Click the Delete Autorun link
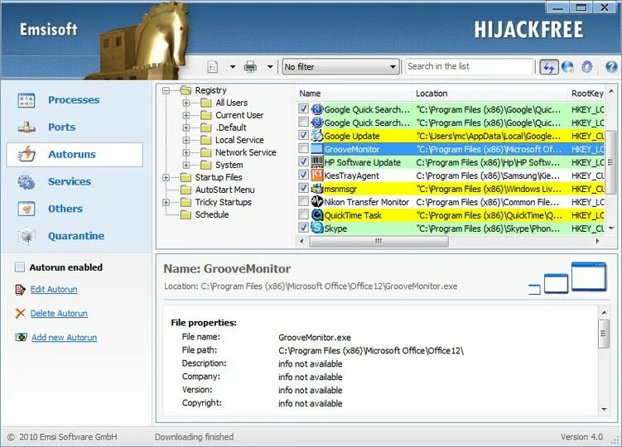 tap(59, 314)
